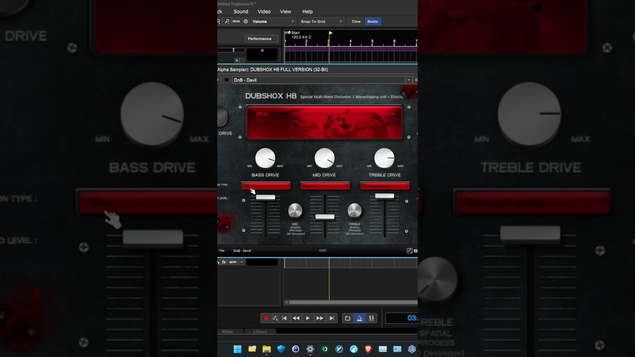635x357 pixels.
Task: Start playback with the play button
Action: 308,318
